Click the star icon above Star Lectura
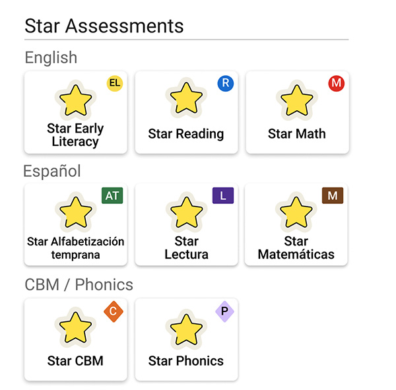This screenshot has width=396, height=390. pos(186,212)
